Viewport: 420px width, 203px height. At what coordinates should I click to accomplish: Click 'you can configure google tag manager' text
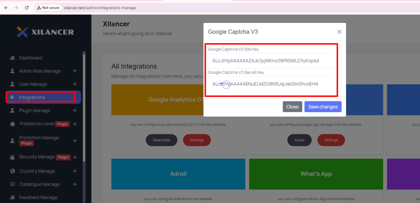tap(316, 124)
